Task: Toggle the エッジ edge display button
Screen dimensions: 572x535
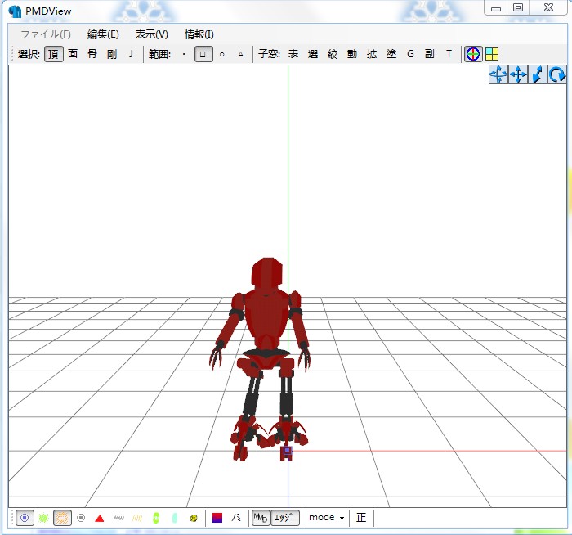Action: (x=284, y=518)
